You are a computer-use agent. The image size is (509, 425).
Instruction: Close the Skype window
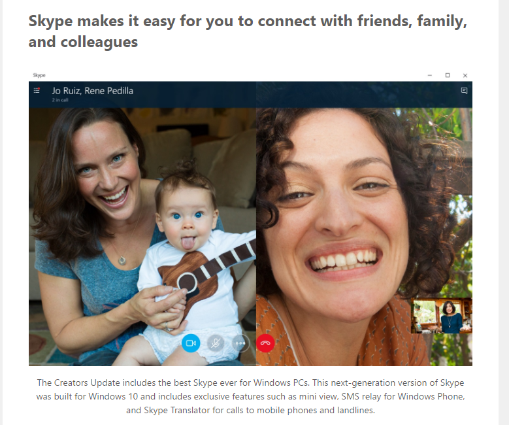pyautogui.click(x=465, y=75)
